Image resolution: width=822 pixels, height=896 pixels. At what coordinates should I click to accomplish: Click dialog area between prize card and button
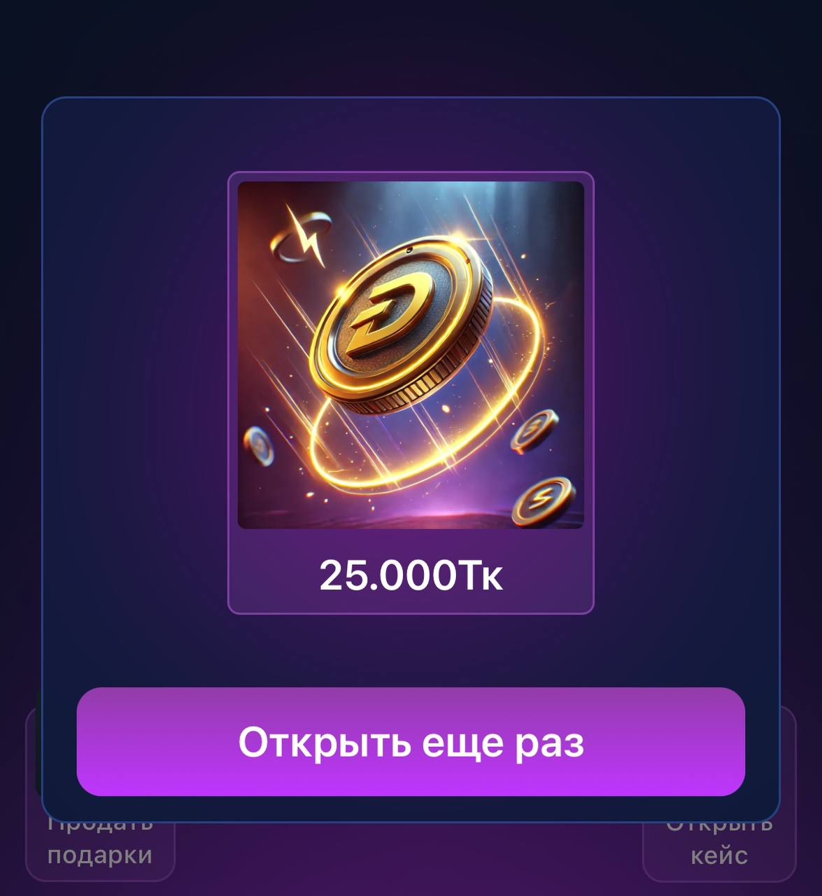click(x=411, y=651)
